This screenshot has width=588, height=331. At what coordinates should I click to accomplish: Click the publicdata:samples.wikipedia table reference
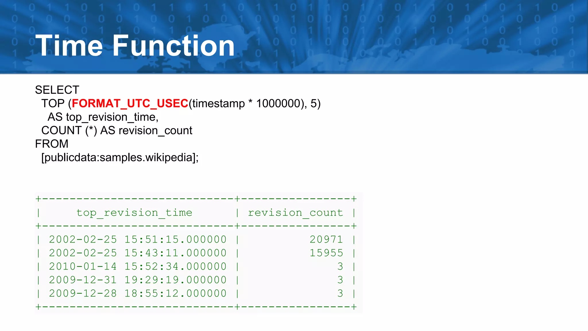[x=120, y=157]
